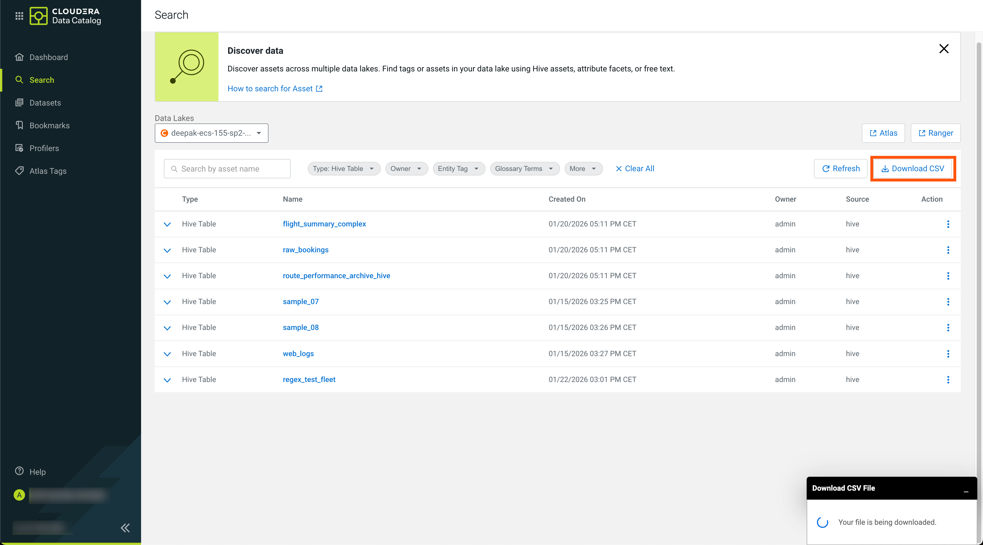Navigate to Profilers in sidebar
Viewport: 983px width, 545px height.
tap(44, 148)
